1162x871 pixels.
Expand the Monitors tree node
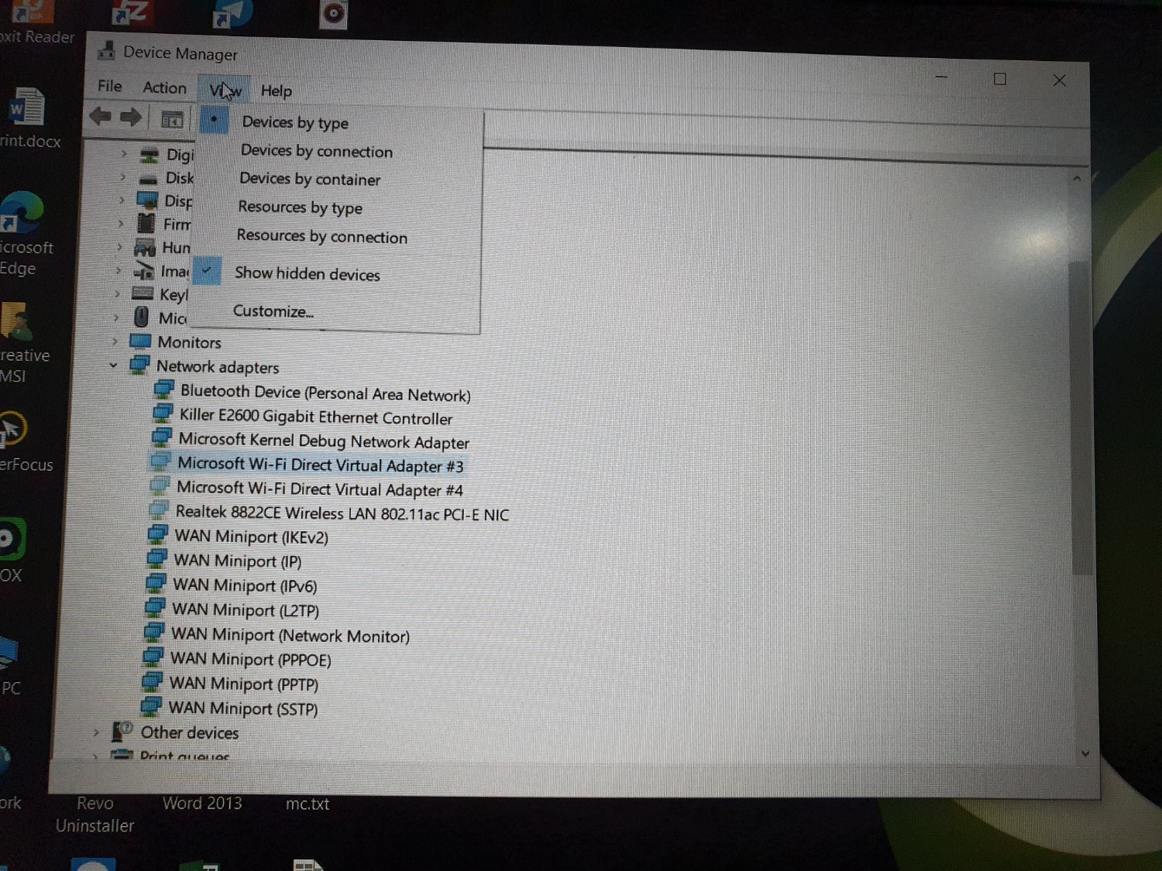(x=115, y=341)
